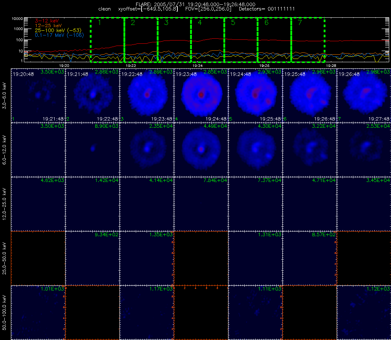This screenshot has height=340, width=391.
Task: Click the '1.35E+03' peak value label
Action: coord(161,234)
